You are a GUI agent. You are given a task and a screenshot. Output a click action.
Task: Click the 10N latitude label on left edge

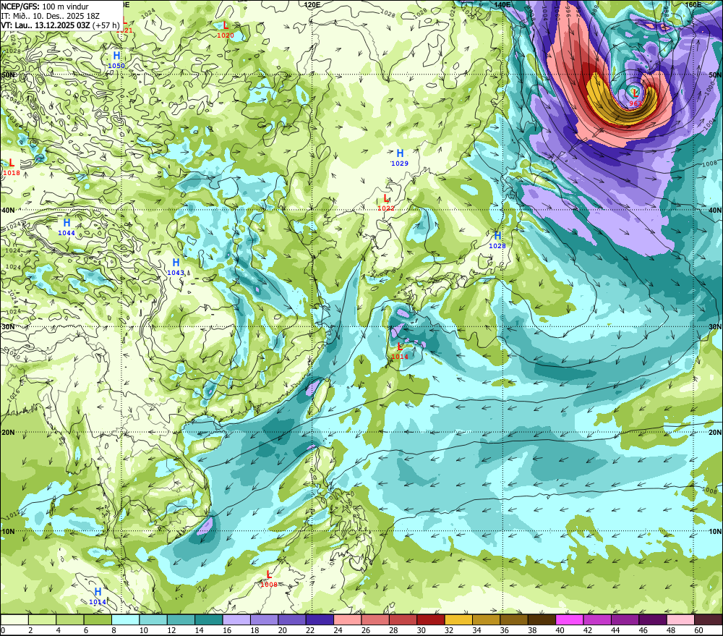(x=8, y=532)
